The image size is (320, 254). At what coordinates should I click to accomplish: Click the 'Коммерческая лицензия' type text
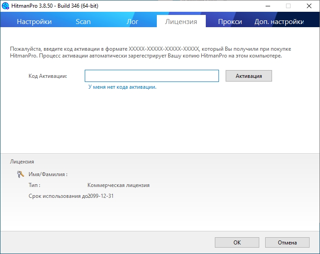coord(118,185)
